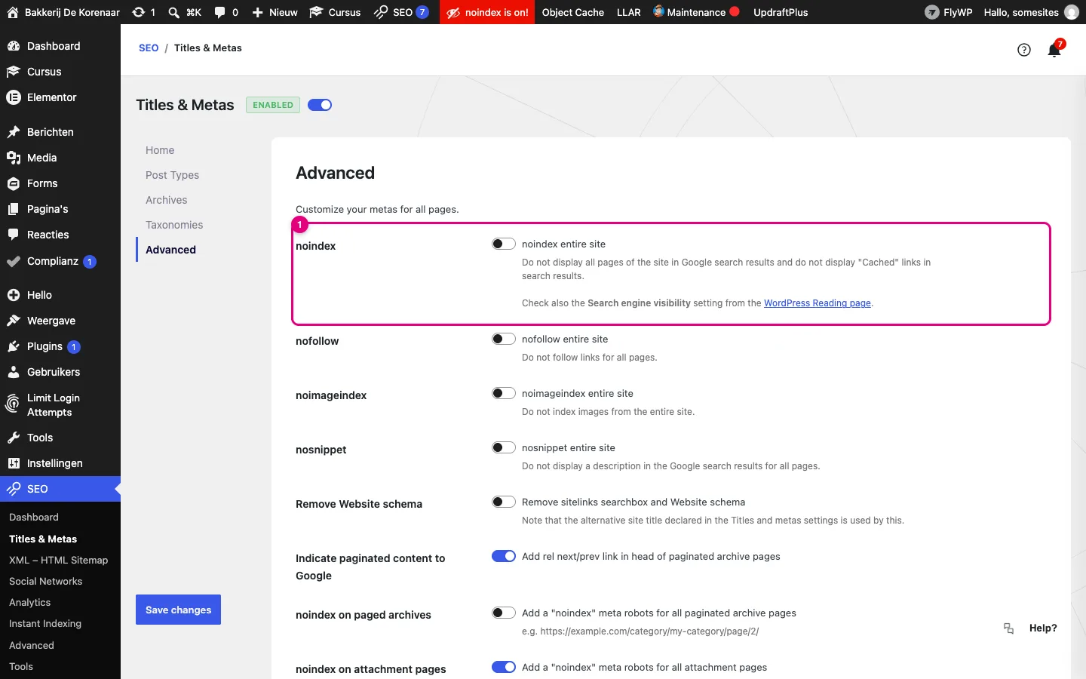This screenshot has height=679, width=1086.
Task: Disable rel next/prev link toggle
Action: (x=504, y=556)
